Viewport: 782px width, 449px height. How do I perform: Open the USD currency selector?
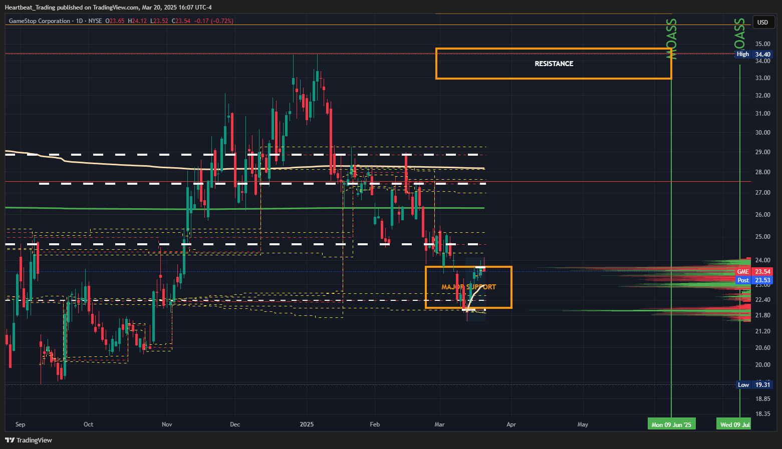(762, 22)
